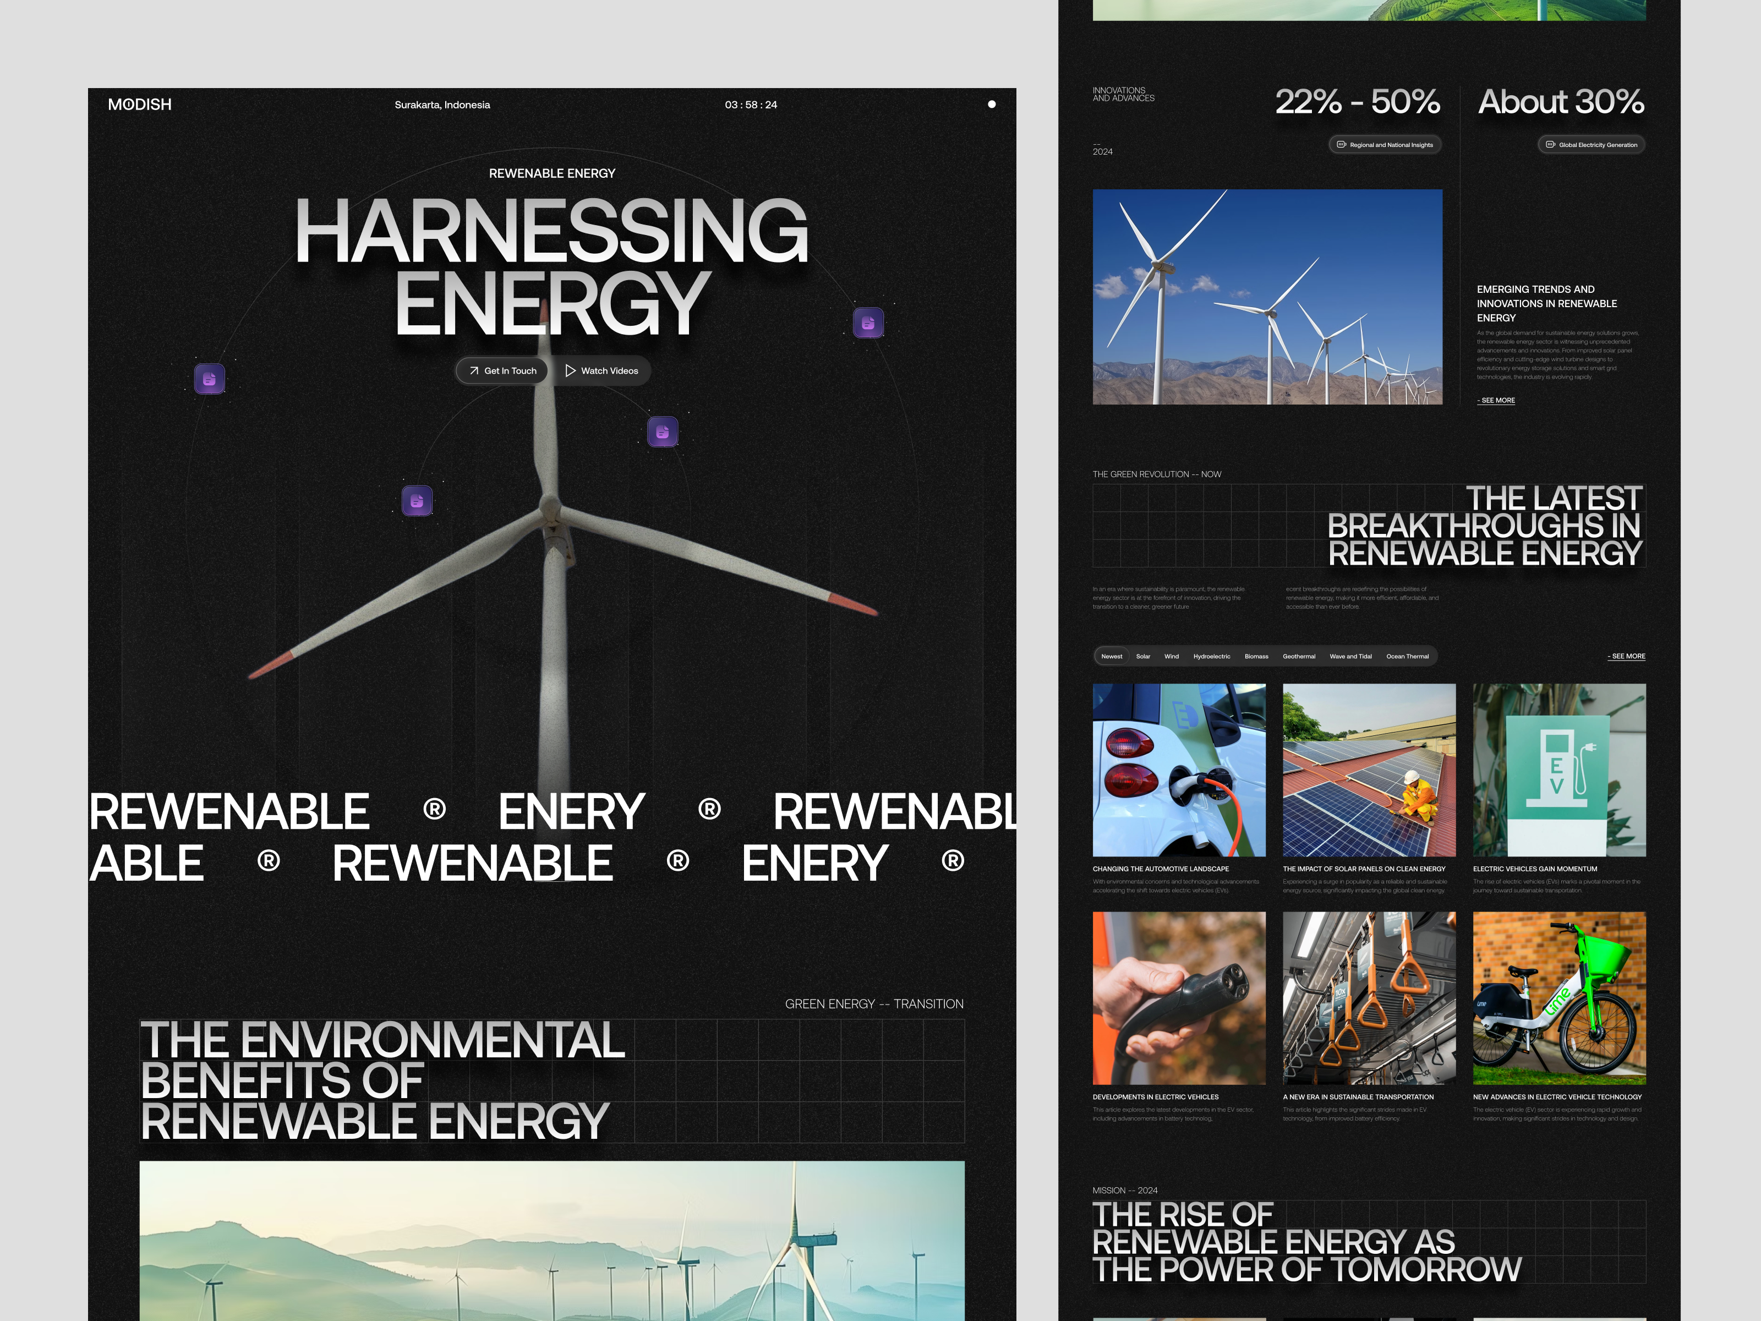Switch to the Wind category tab

tap(1171, 656)
